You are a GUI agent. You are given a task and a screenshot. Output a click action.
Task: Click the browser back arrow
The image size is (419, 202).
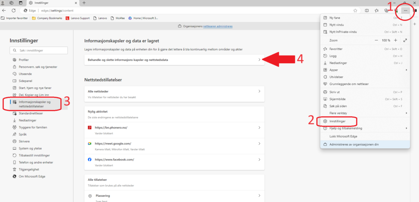point(4,10)
